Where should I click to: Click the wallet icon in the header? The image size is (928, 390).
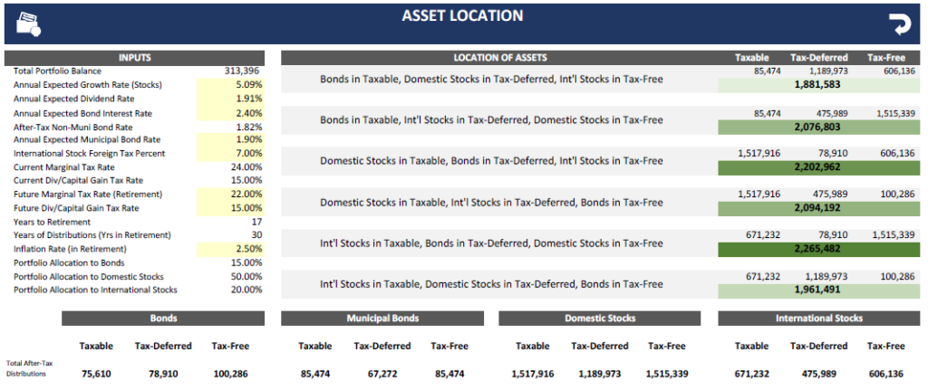(29, 24)
